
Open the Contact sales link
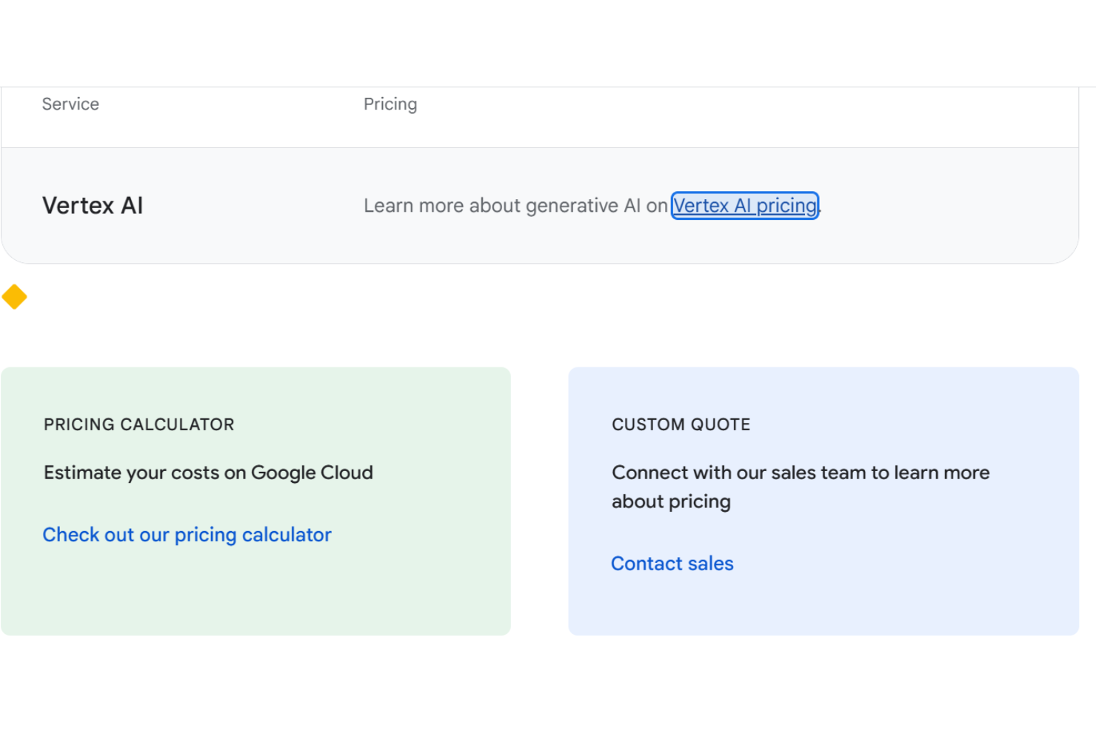point(672,564)
